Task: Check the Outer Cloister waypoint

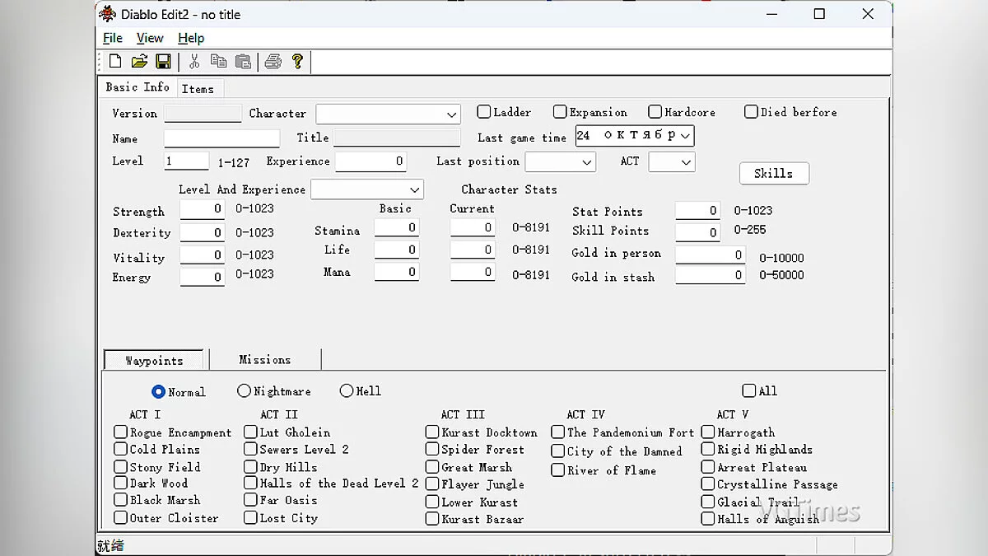Action: point(120,517)
